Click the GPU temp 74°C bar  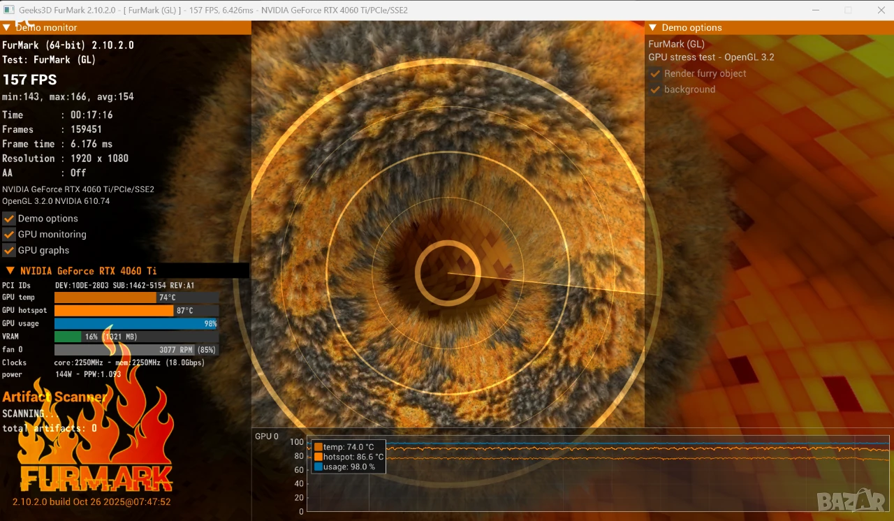136,298
